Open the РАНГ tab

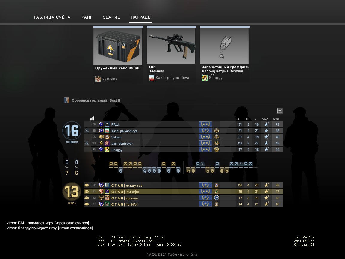click(x=87, y=17)
